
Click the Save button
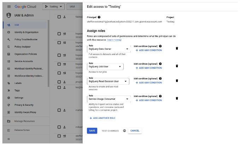[x=92, y=131]
